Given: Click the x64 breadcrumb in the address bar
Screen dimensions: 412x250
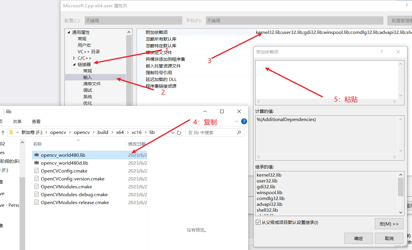Looking at the screenshot, I should (120, 132).
